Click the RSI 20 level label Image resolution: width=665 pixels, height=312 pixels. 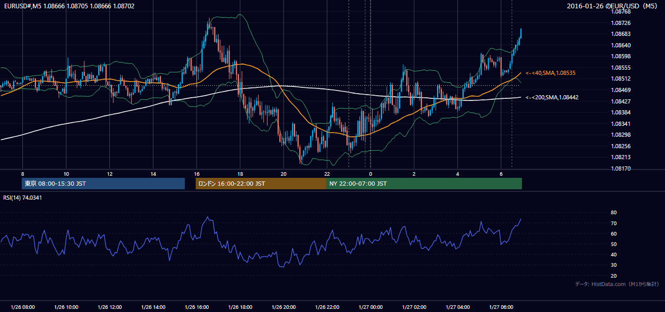tap(613, 276)
